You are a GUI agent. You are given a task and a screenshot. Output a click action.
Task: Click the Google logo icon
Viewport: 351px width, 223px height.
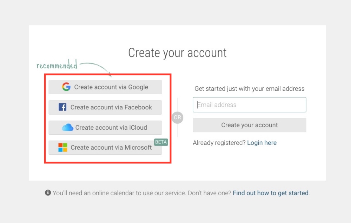pos(66,87)
